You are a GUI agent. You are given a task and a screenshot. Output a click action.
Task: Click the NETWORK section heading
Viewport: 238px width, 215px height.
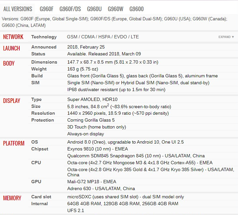[13, 37]
